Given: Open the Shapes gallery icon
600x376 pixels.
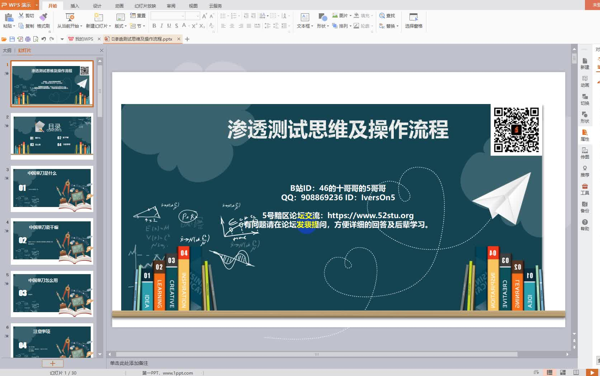Looking at the screenshot, I should click(322, 17).
